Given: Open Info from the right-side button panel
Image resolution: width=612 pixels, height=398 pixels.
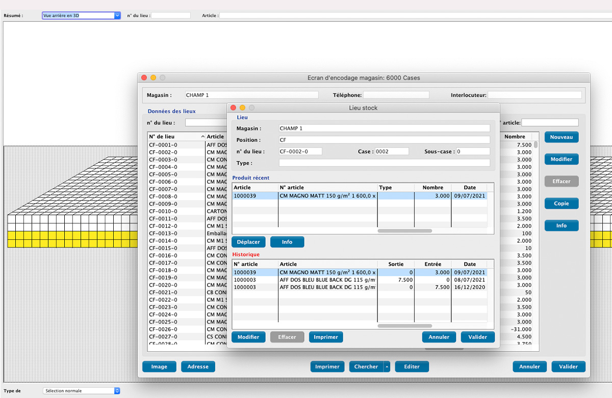Looking at the screenshot, I should tap(561, 225).
